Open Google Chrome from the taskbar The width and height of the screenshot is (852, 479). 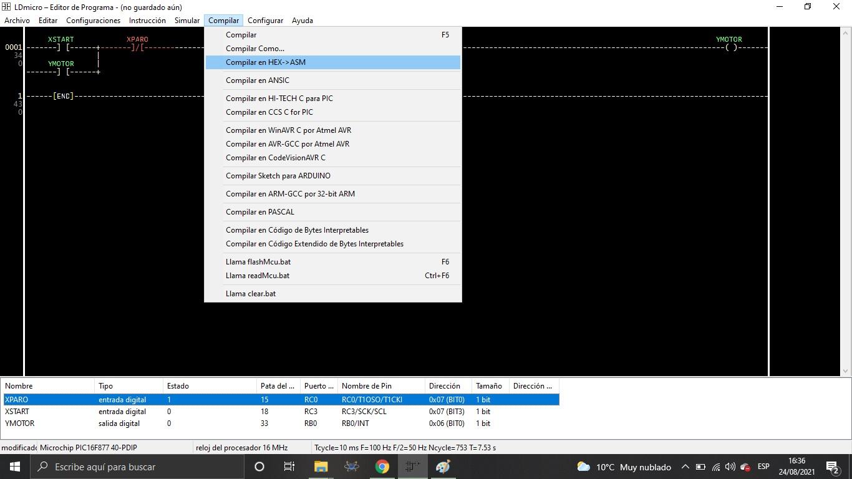[382, 467]
